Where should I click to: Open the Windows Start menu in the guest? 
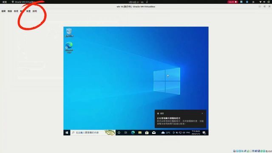[x=67, y=133]
